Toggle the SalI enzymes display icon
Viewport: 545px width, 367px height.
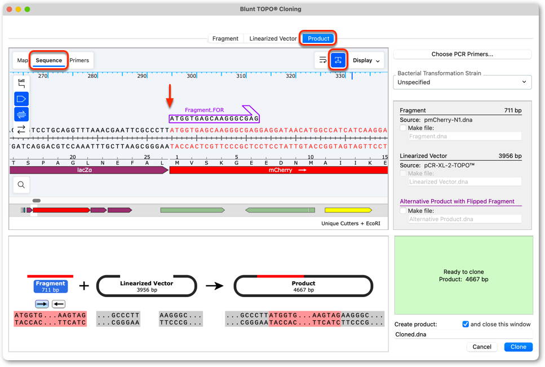click(21, 83)
